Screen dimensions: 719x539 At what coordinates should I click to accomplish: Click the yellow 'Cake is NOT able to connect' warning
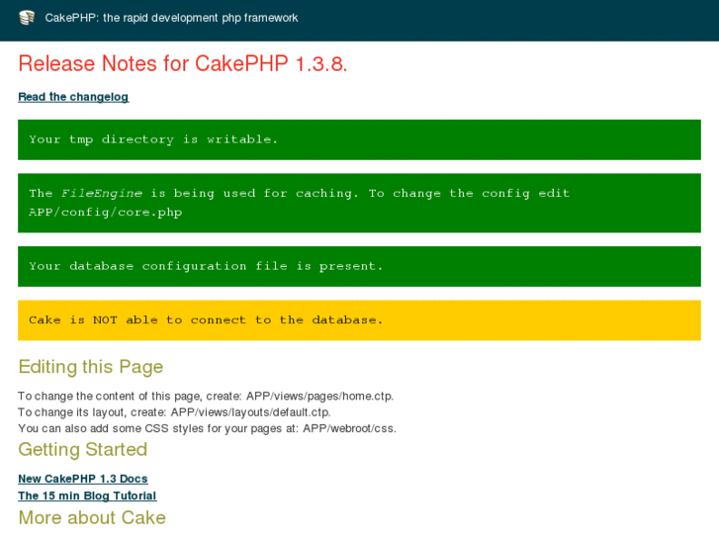[x=359, y=320]
